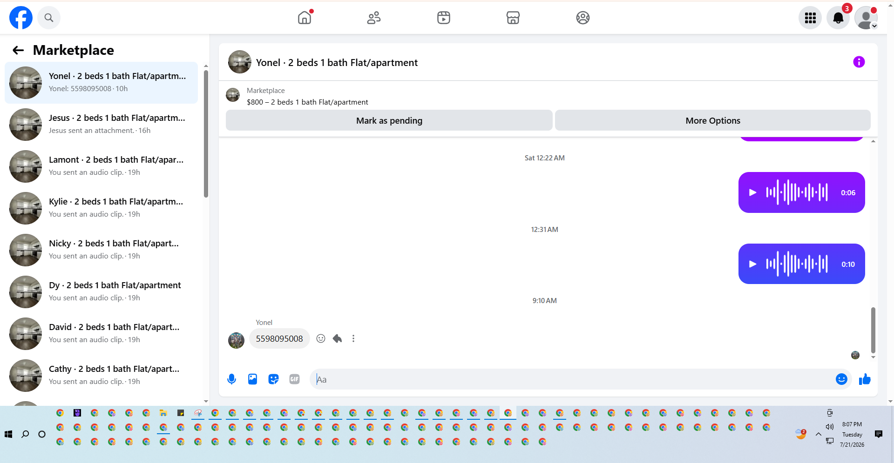Open the Kylie conversation in the list
This screenshot has width=894, height=463.
pyautogui.click(x=101, y=208)
